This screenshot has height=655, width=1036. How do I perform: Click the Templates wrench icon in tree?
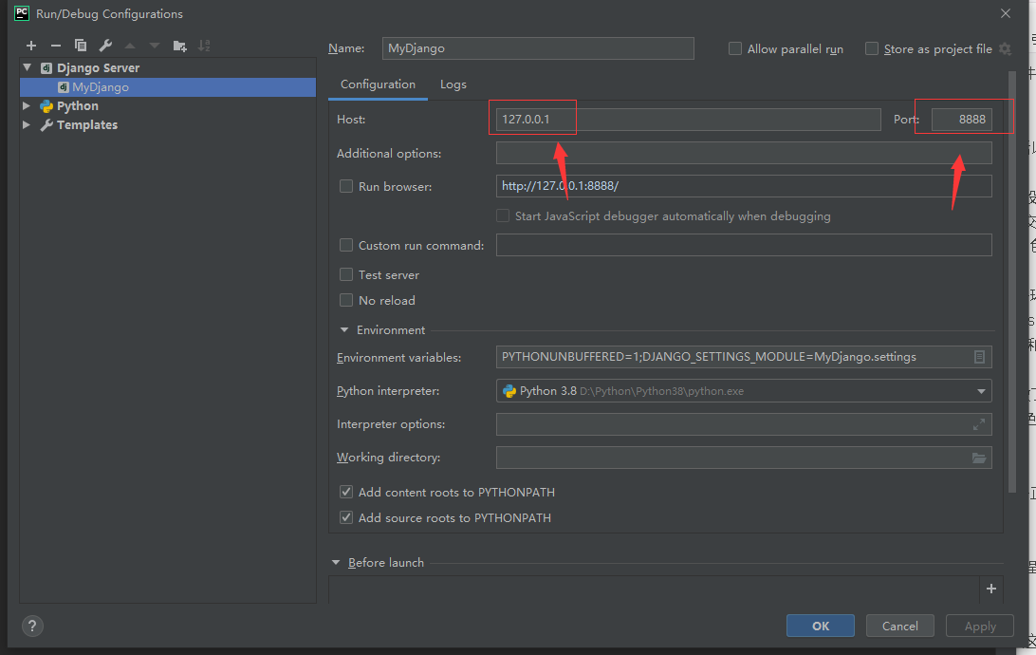[46, 125]
